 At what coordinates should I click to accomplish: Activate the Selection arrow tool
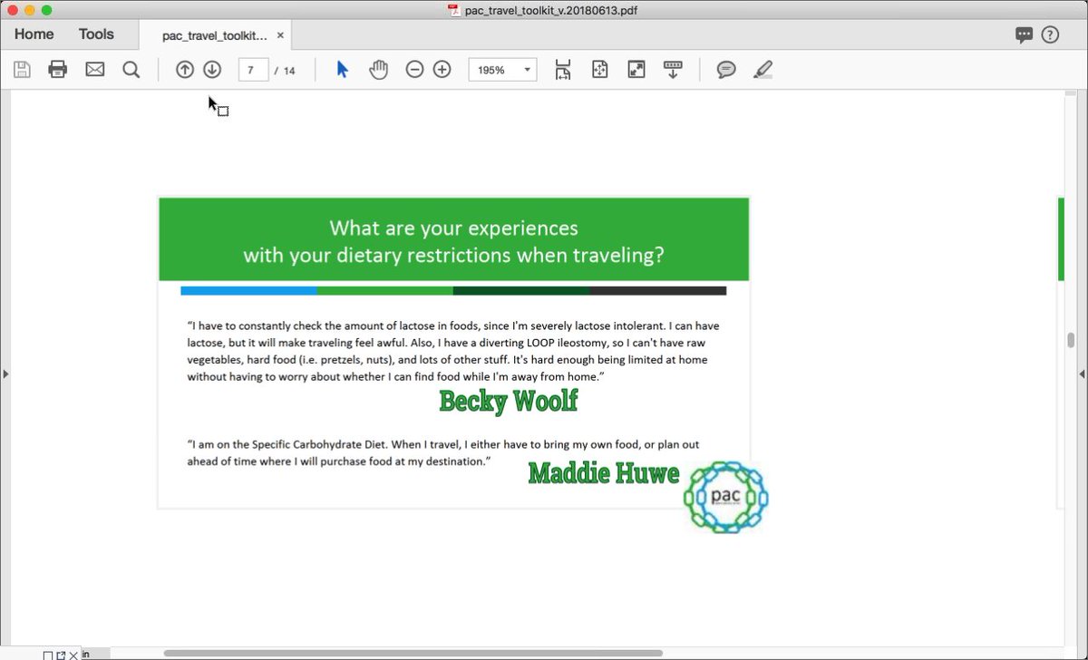[x=342, y=70]
